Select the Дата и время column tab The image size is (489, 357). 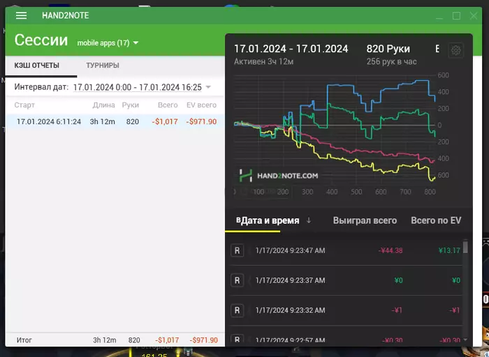coord(270,220)
